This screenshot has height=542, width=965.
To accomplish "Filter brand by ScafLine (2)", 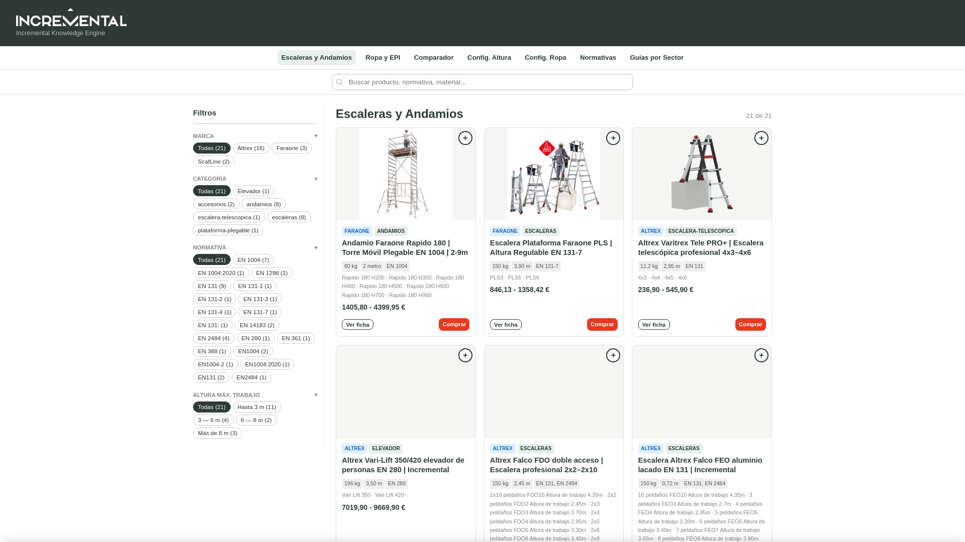I will [x=214, y=161].
